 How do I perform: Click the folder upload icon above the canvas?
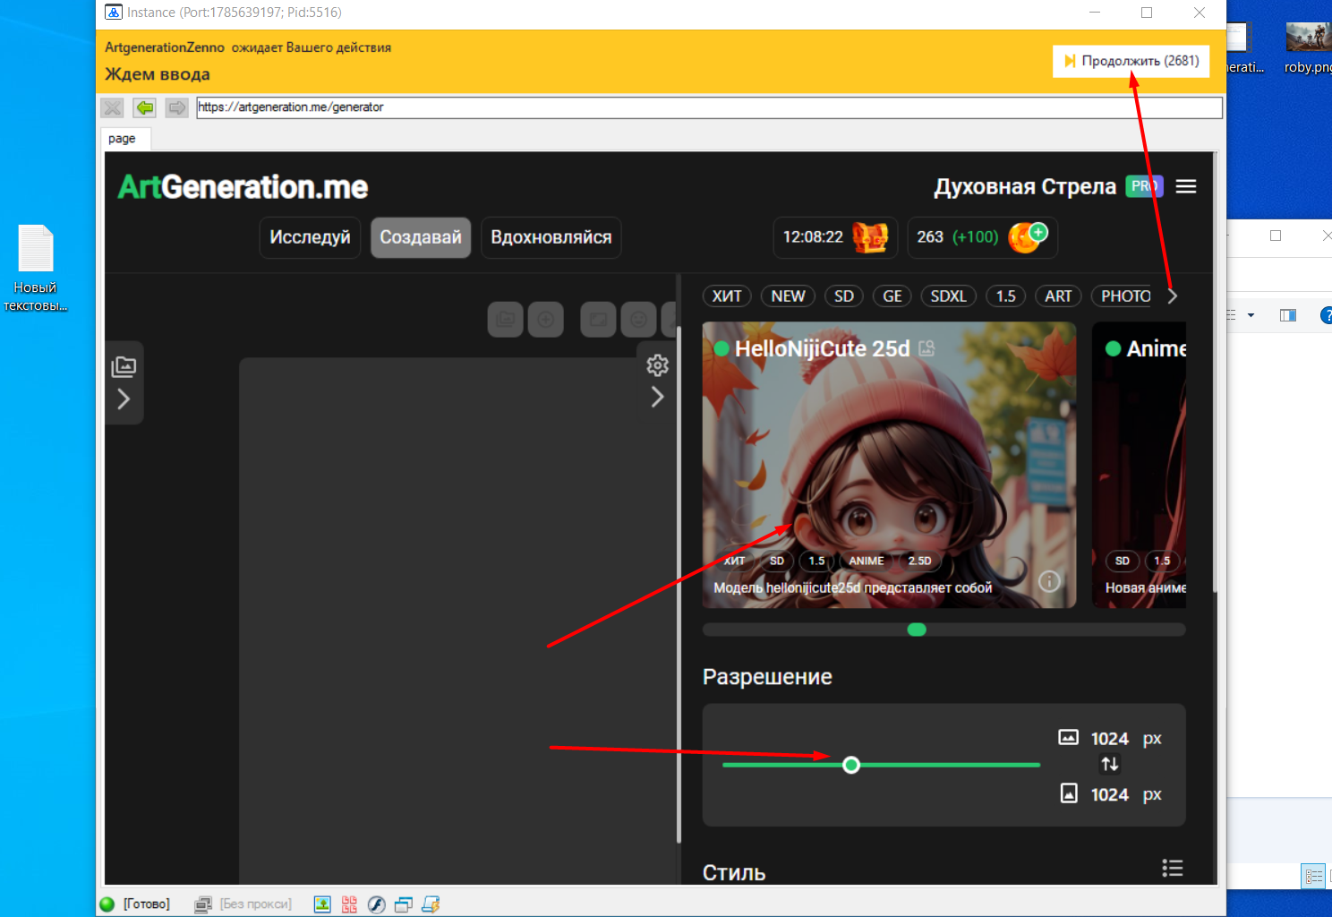505,319
